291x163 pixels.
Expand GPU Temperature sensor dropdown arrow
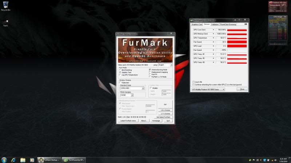click(213, 38)
